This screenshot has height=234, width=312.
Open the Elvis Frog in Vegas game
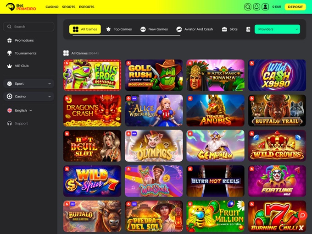pos(92,75)
